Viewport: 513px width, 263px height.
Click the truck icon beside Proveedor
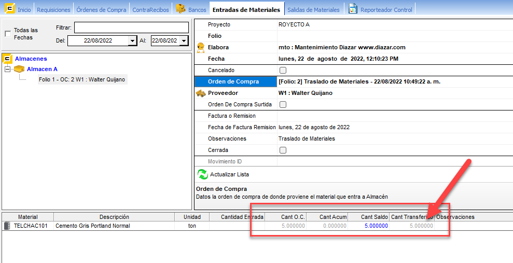point(201,93)
